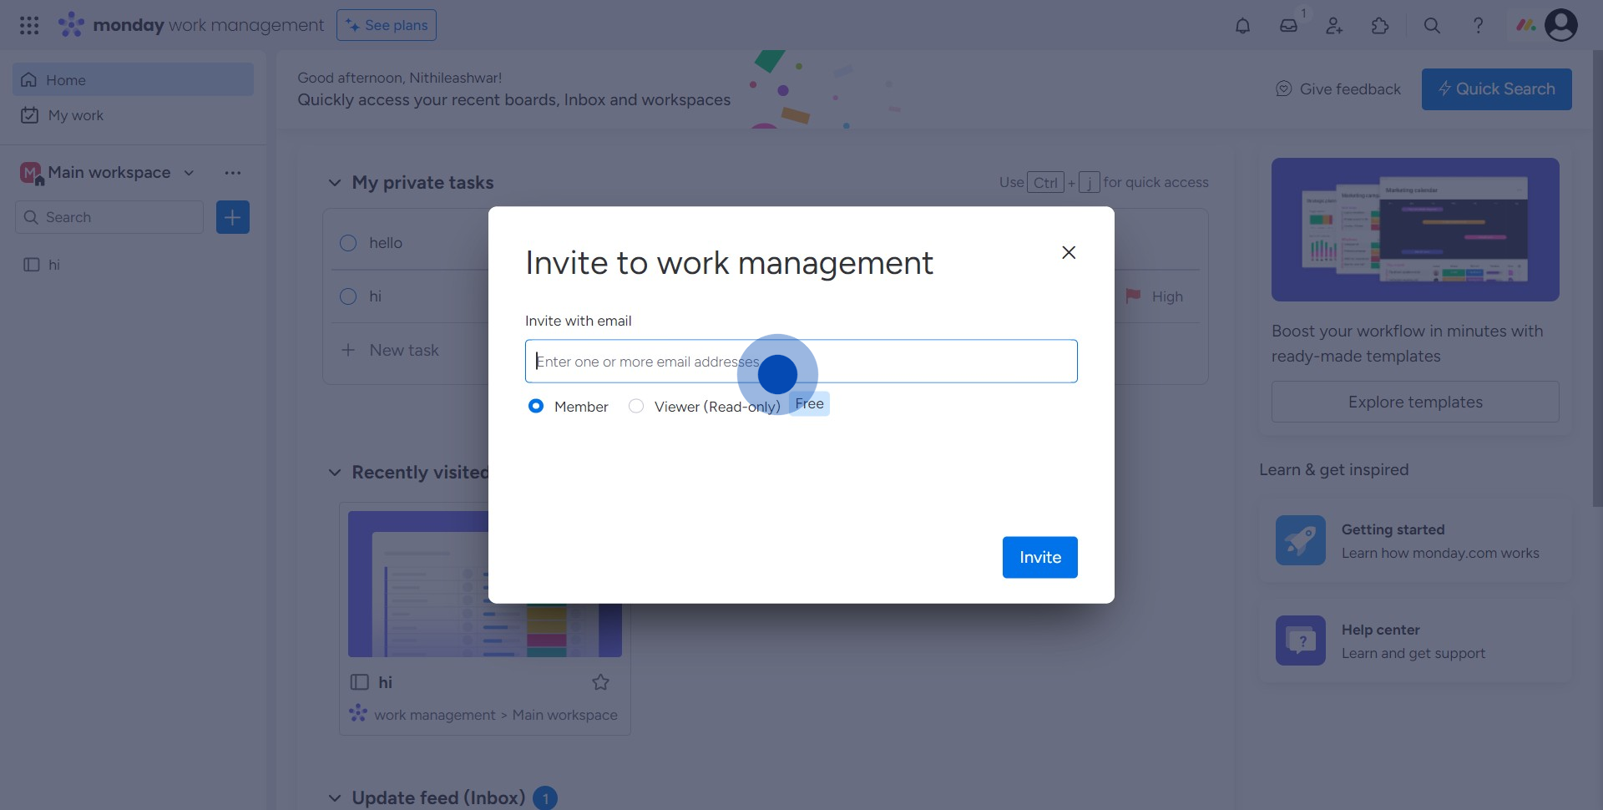Open workspace three-dot options menu
Viewport: 1603px width, 810px height.
tap(232, 173)
